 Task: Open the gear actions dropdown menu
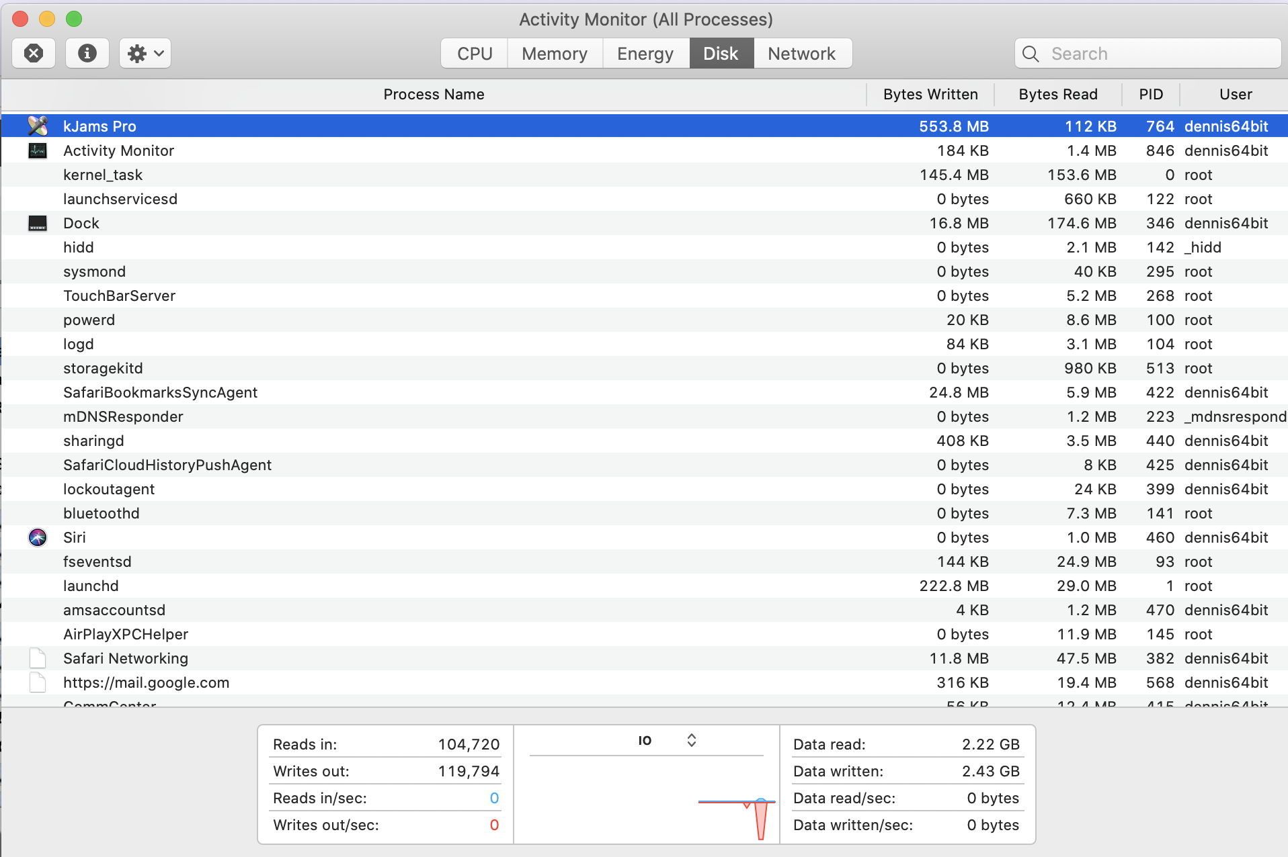(x=145, y=53)
